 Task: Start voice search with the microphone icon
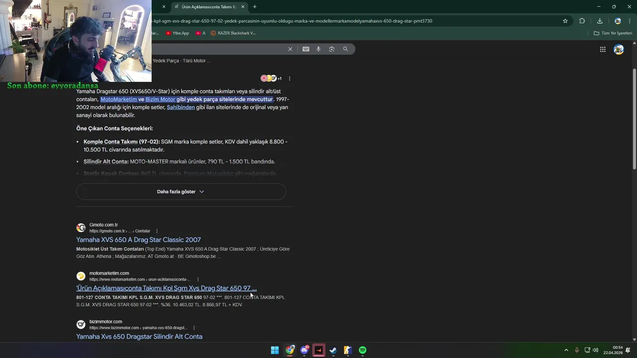point(318,49)
